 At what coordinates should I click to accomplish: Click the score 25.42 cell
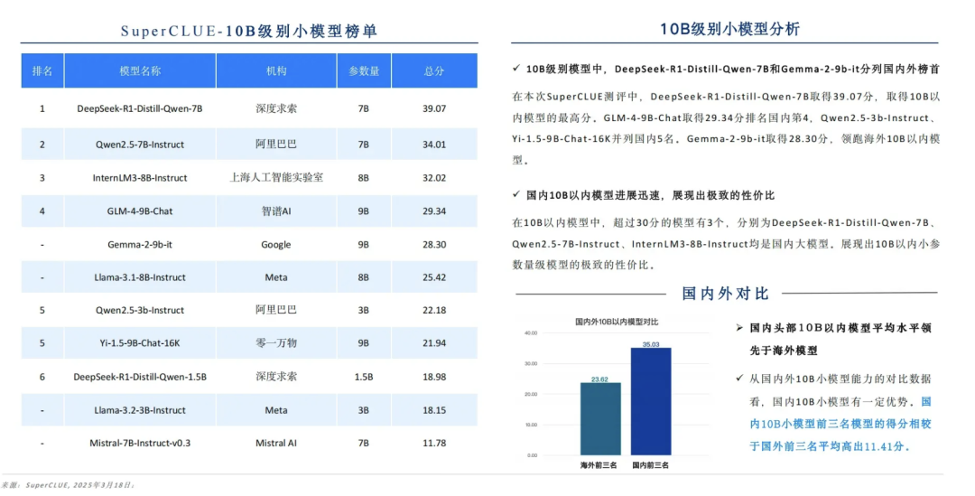click(434, 277)
